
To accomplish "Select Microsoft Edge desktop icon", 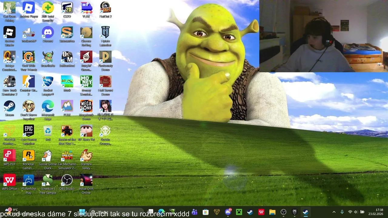I will coord(48,110).
